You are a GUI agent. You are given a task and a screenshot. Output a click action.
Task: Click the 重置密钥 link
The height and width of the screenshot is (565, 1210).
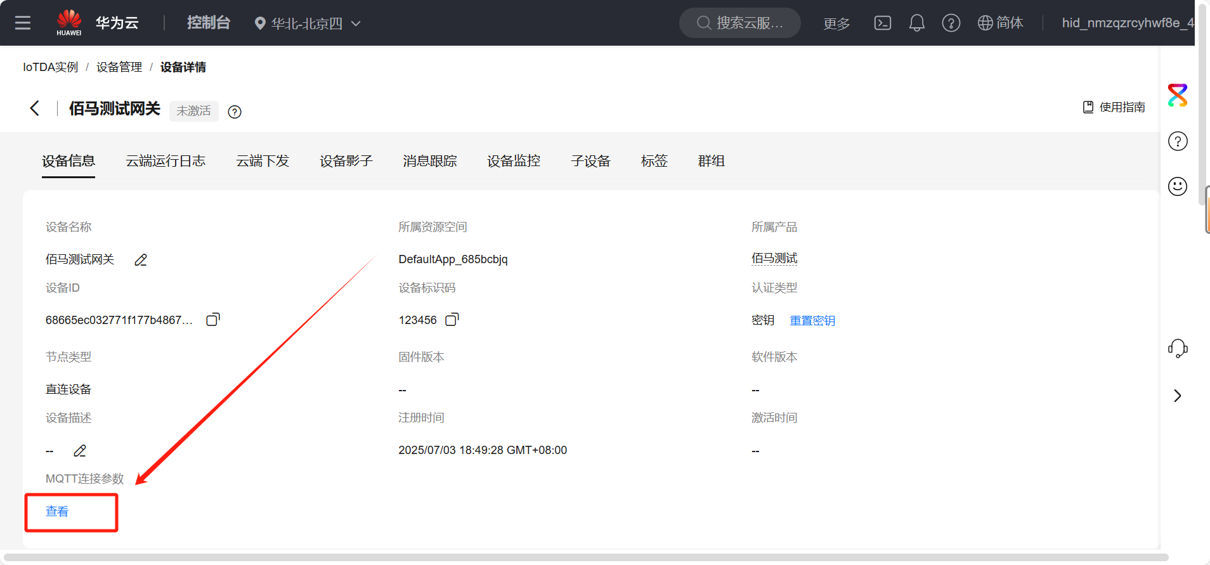(x=812, y=321)
